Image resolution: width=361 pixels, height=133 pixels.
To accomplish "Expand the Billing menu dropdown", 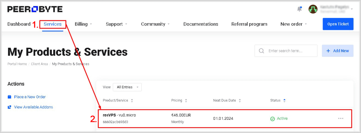I will tap(83, 24).
